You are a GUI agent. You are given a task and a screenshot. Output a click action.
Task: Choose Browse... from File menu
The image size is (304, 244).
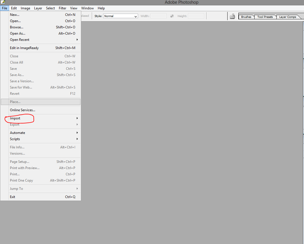(x=41, y=27)
